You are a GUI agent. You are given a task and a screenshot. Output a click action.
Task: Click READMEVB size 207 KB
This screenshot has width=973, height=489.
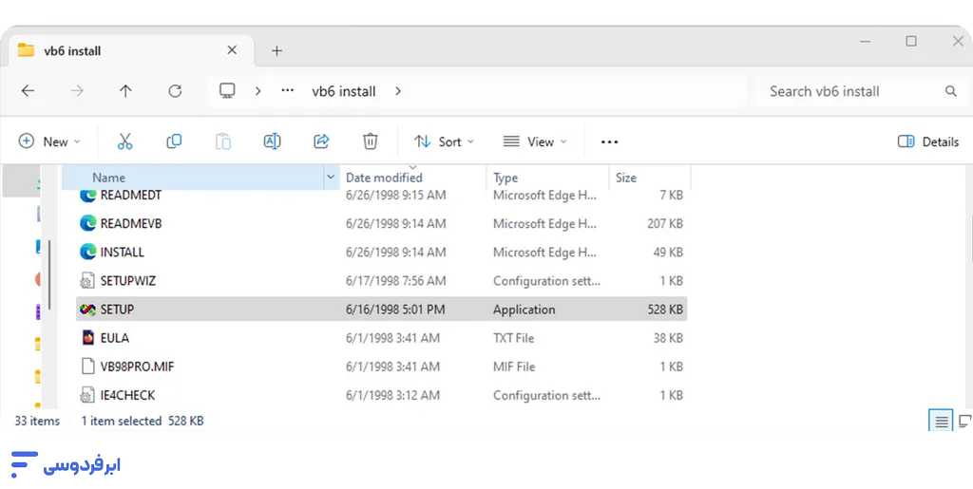(x=665, y=223)
